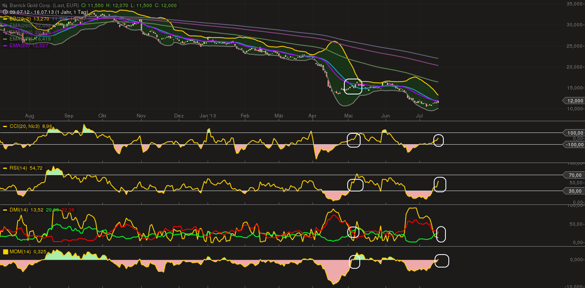Toggle the annotation circle on the May candle area
The image size is (585, 288).
click(x=354, y=87)
